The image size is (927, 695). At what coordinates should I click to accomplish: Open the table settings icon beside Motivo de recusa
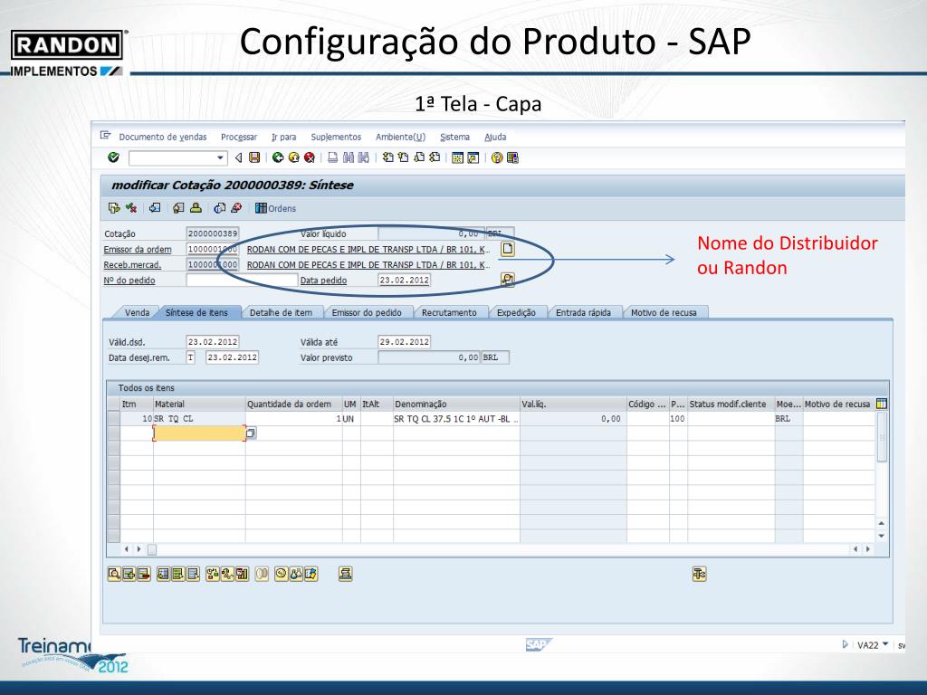[882, 404]
